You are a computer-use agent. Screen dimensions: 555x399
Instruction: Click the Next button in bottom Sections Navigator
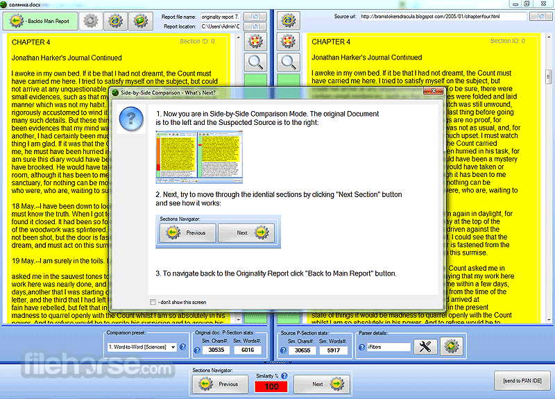tap(322, 384)
